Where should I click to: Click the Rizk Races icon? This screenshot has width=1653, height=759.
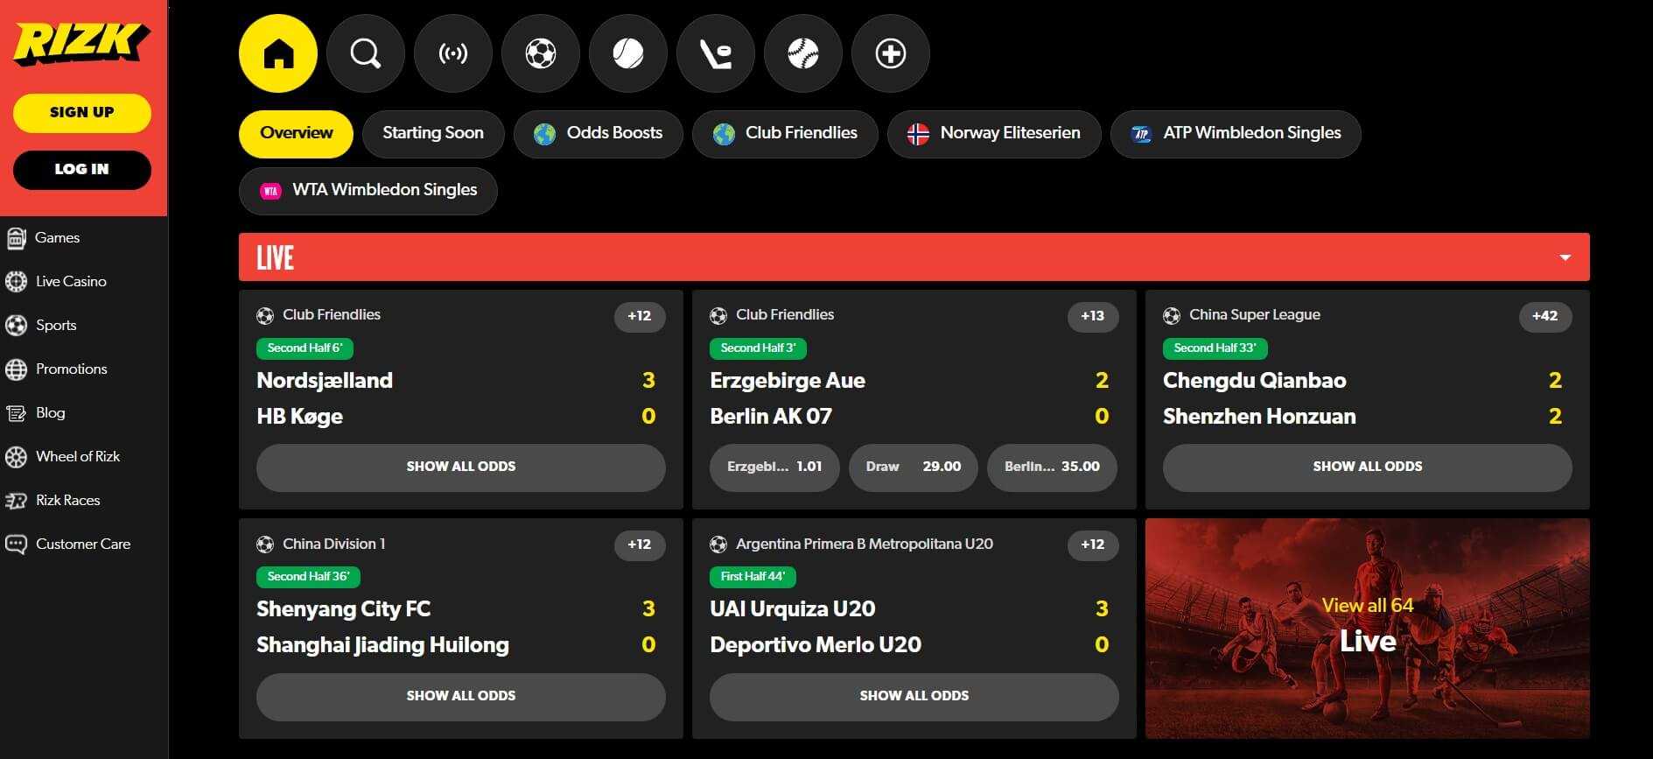point(16,500)
